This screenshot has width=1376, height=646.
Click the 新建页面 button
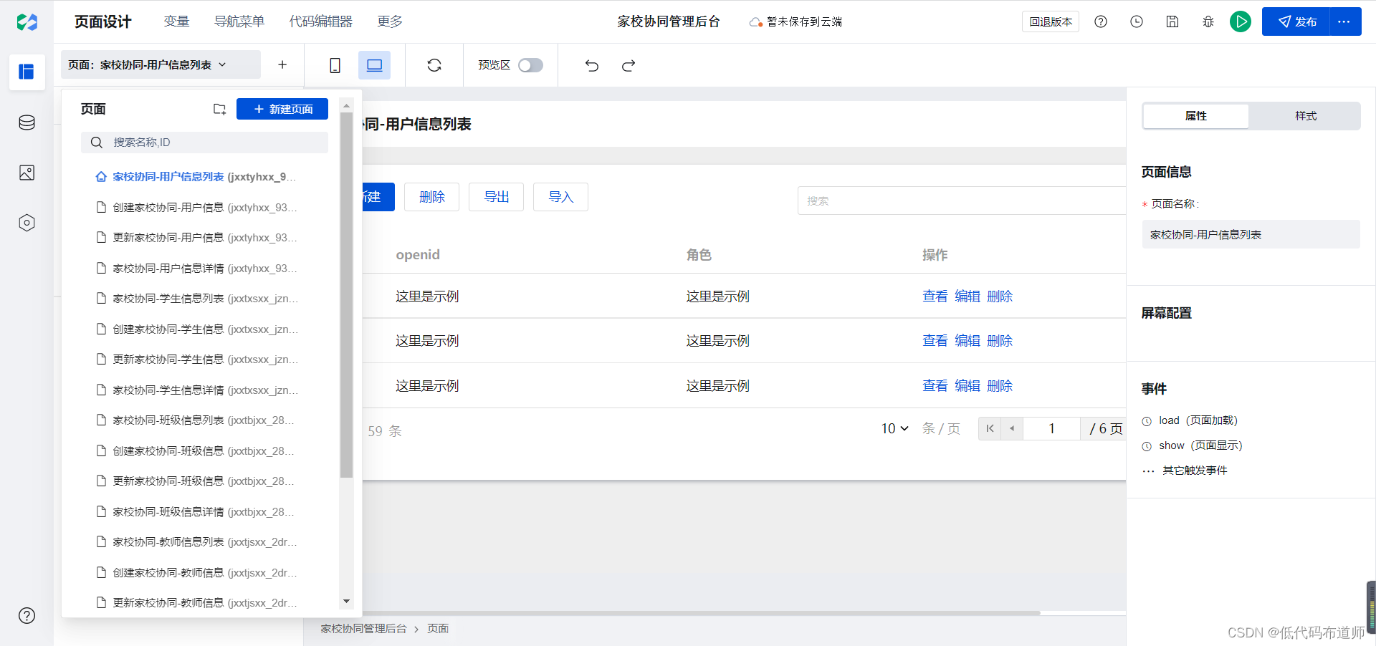(x=282, y=109)
